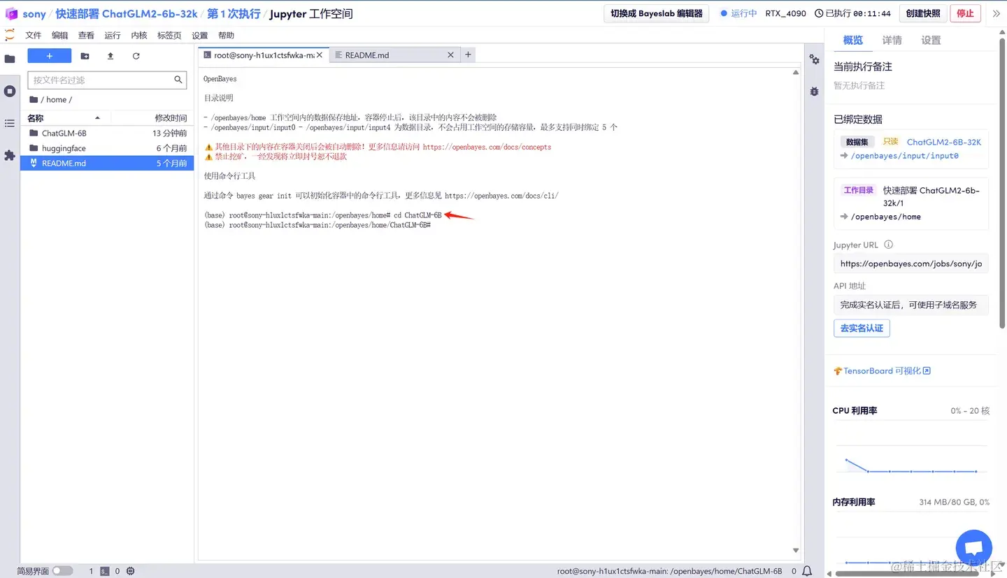Click the OpenBayes logo icon
The height and width of the screenshot is (578, 1007).
pos(11,13)
